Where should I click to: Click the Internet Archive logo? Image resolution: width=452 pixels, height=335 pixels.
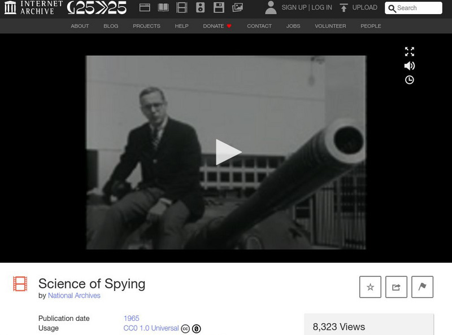(33, 7)
